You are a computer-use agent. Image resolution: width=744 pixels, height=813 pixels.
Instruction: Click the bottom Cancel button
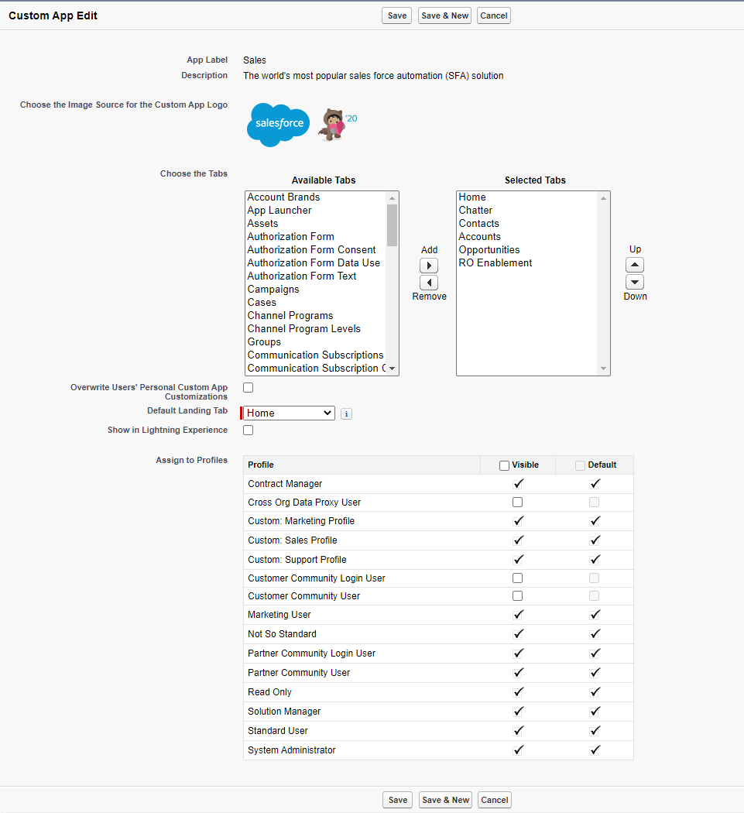[494, 800]
